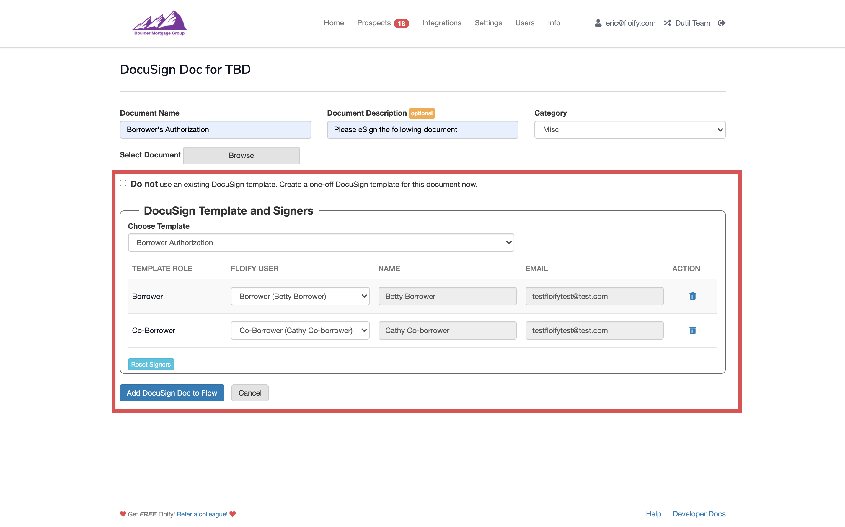Image resolution: width=845 pixels, height=527 pixels.
Task: Click the Prospects 18 notification badge
Action: 401,23
